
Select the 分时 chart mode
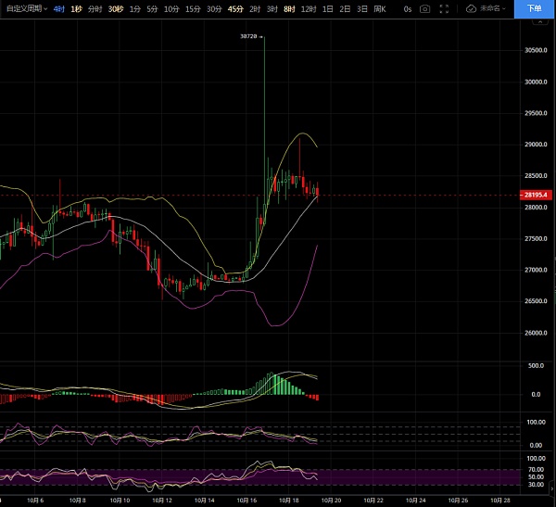click(95, 8)
